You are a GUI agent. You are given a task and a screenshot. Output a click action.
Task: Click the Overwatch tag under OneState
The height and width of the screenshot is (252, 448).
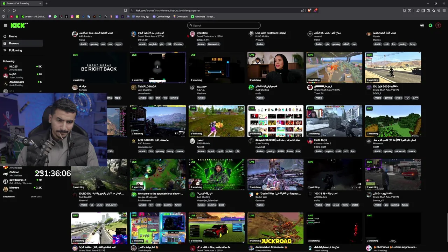point(213,44)
